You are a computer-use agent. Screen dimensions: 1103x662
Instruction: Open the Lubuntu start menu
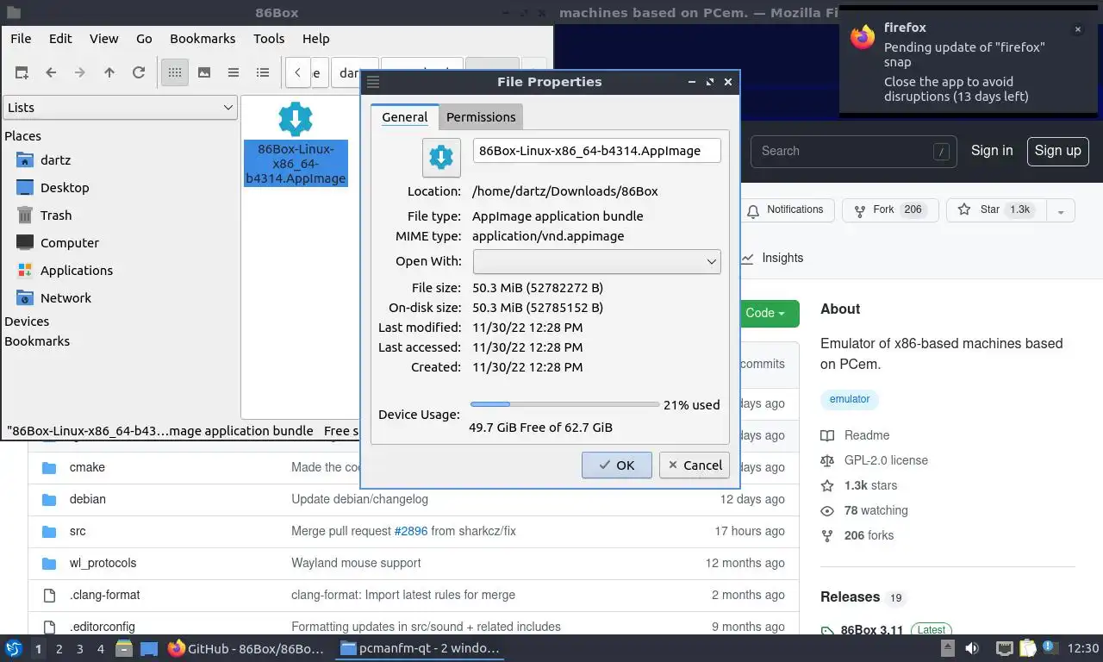[13, 648]
